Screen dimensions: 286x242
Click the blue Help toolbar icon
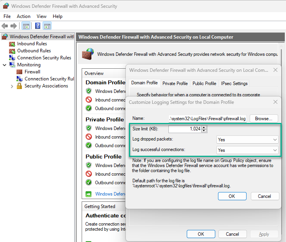click(38, 26)
